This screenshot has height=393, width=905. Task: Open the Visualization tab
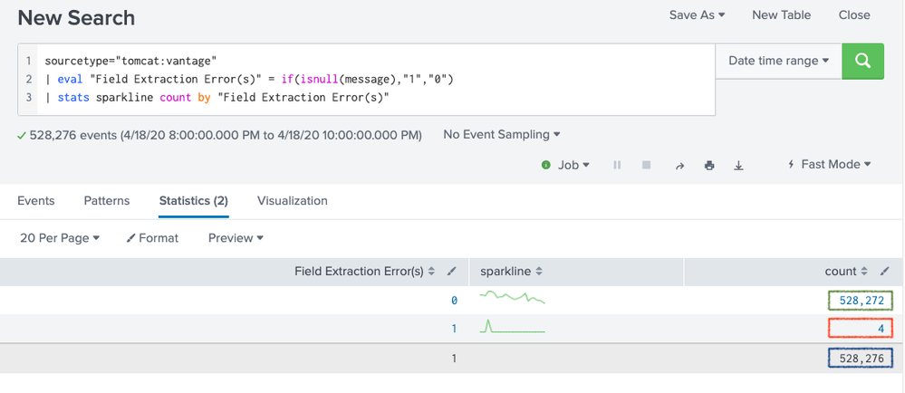pos(292,200)
